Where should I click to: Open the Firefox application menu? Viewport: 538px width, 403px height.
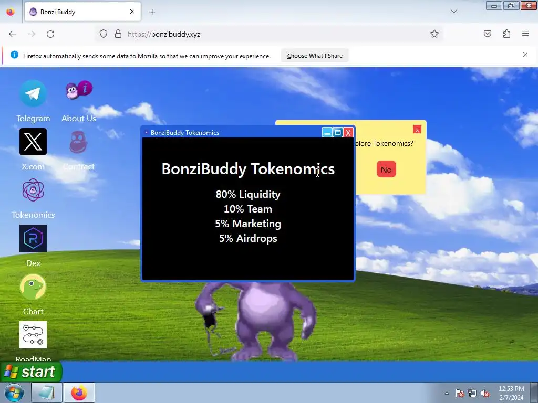525,34
